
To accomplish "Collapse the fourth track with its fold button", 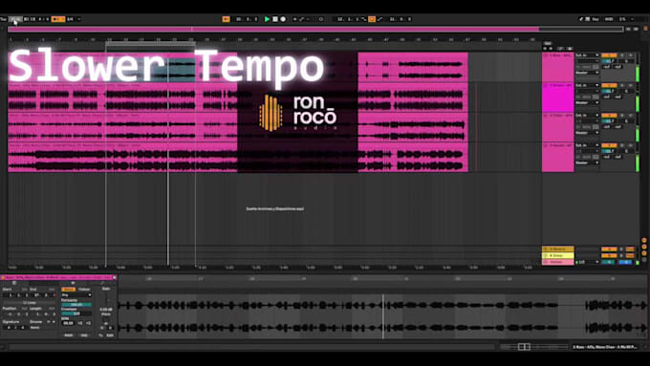I will click(546, 145).
